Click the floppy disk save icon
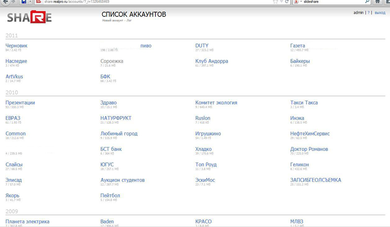 (24, 2)
